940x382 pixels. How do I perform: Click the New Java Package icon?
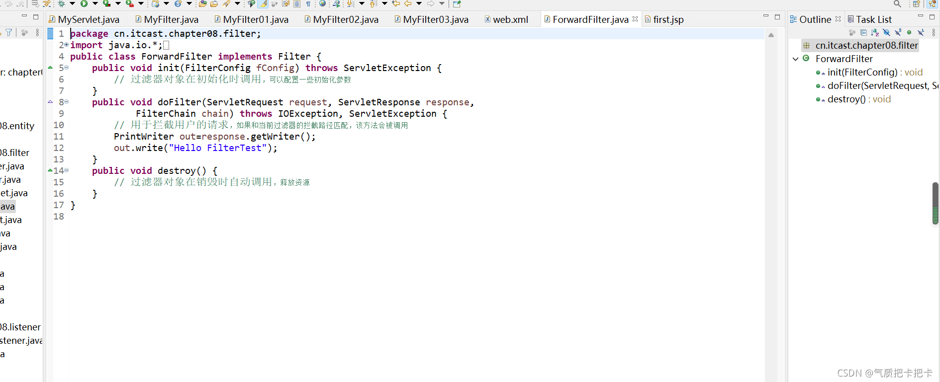click(x=155, y=3)
